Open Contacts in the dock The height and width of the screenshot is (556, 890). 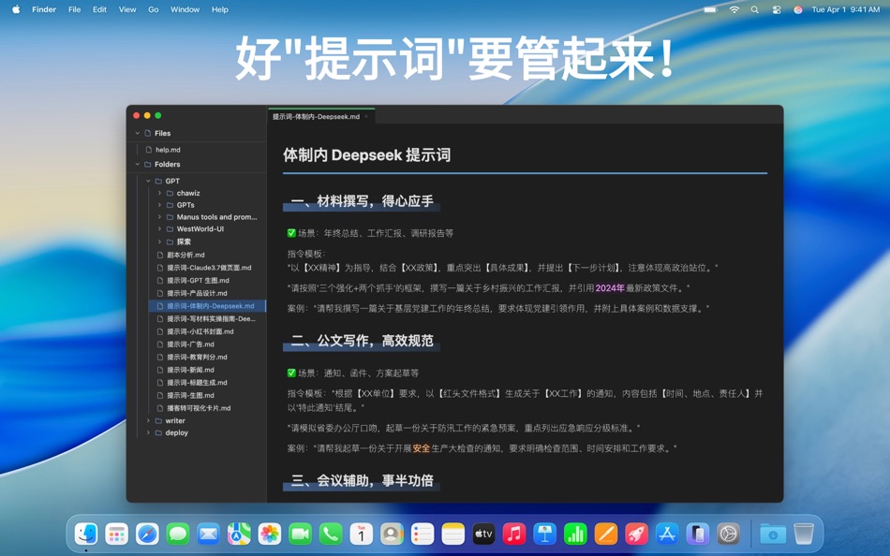393,534
